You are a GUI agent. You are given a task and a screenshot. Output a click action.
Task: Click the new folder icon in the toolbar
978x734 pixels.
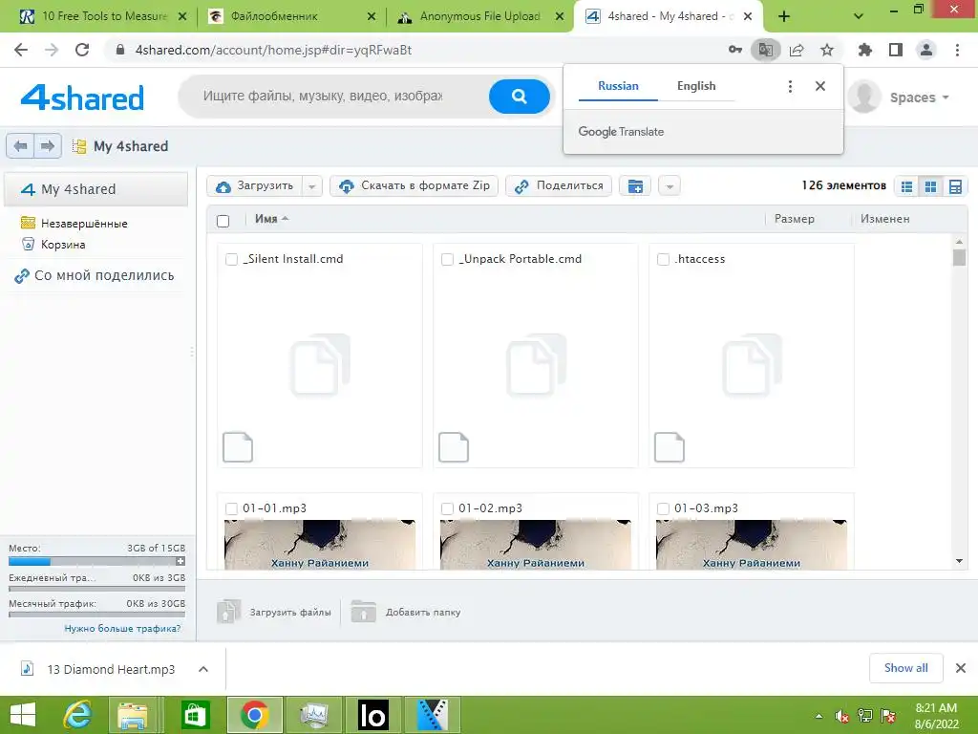tap(635, 186)
